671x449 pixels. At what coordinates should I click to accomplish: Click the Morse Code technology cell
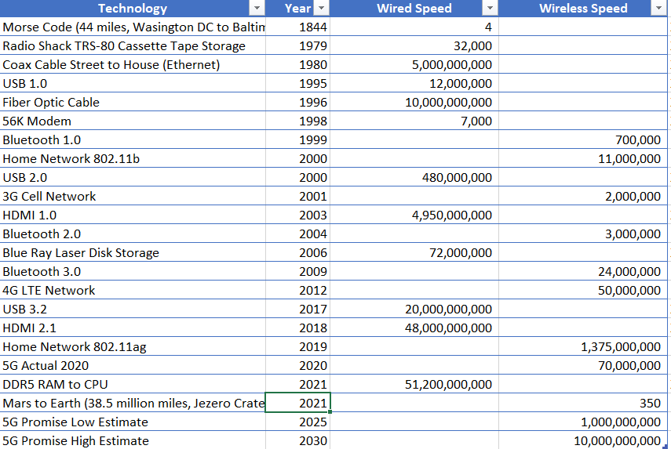133,27
